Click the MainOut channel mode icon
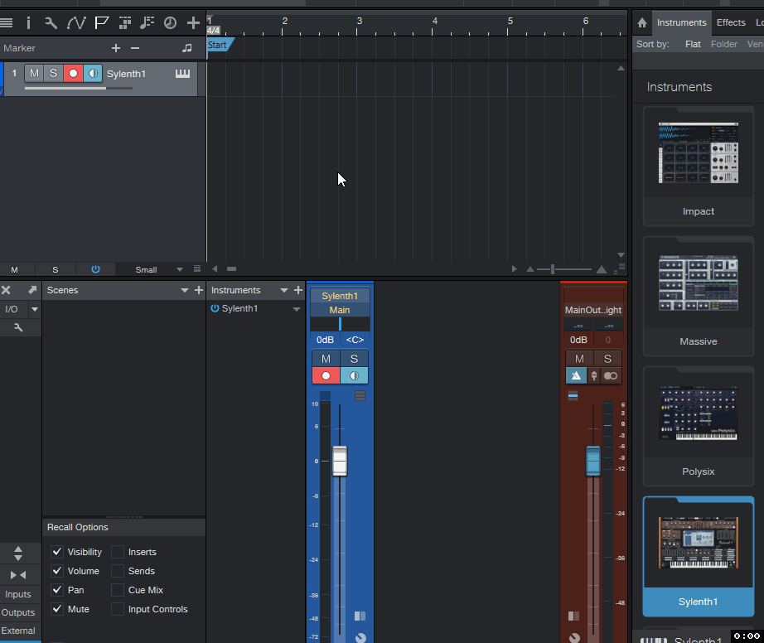 [610, 375]
